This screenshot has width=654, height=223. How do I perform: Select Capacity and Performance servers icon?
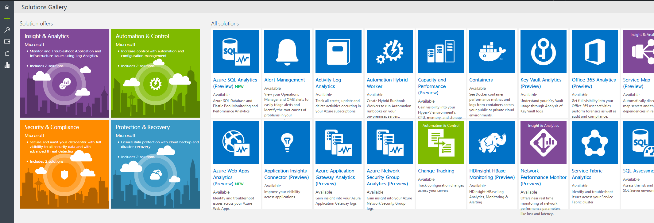pos(441,52)
